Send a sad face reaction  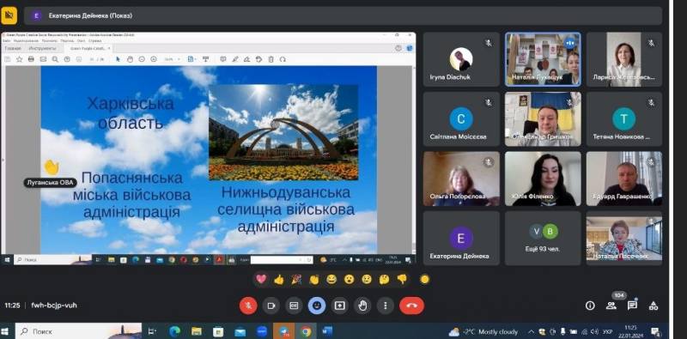point(367,279)
